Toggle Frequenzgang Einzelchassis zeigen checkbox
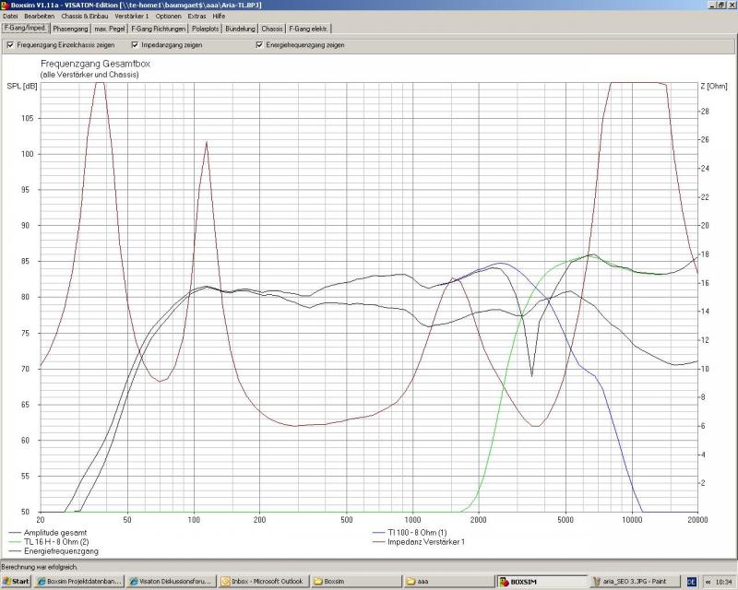The height and width of the screenshot is (590, 738). 10,44
